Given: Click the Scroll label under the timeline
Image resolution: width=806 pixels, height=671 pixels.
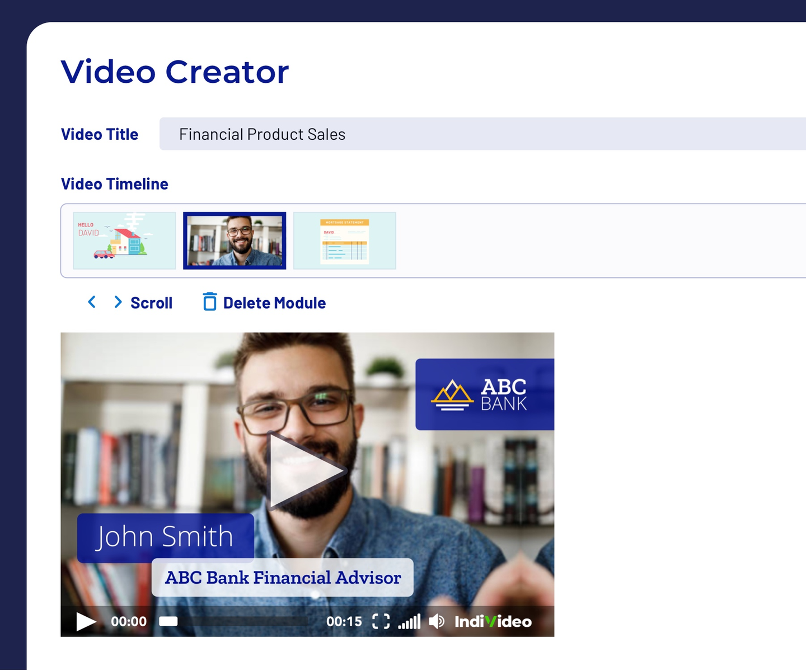Looking at the screenshot, I should pos(151,303).
